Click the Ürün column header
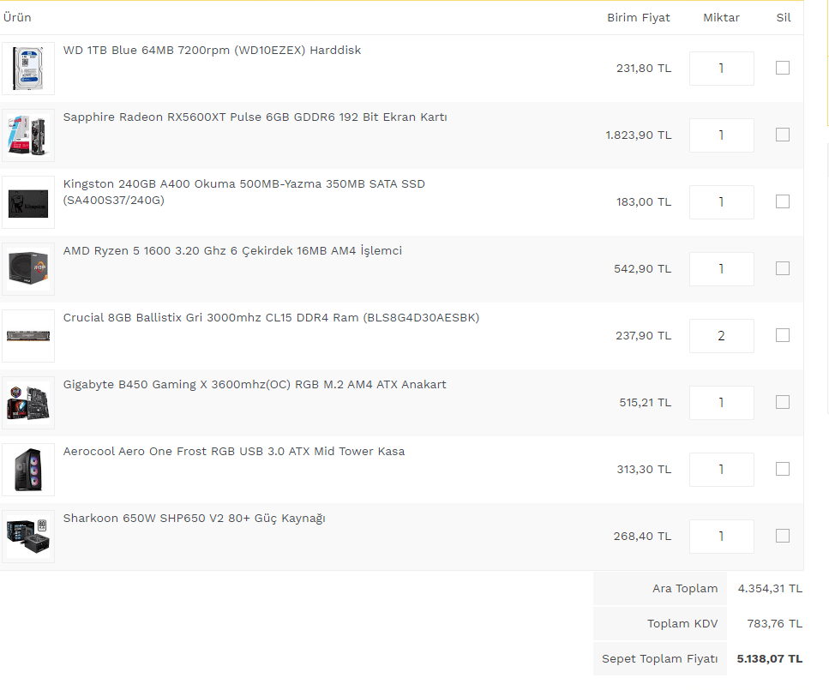 (x=17, y=17)
